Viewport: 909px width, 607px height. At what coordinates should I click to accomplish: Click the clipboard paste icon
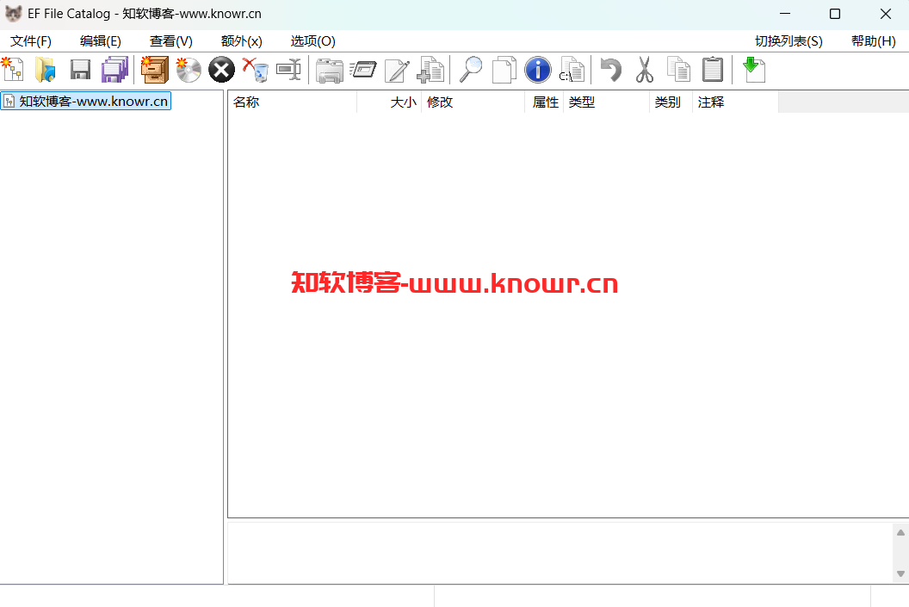tap(713, 70)
